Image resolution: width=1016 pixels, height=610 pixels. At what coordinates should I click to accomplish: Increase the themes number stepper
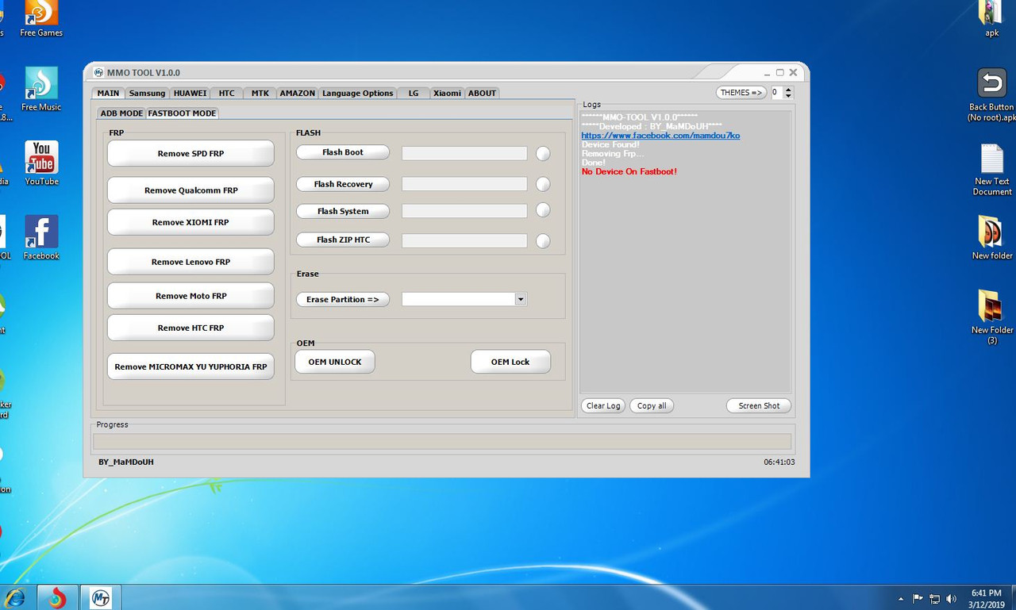click(x=788, y=90)
